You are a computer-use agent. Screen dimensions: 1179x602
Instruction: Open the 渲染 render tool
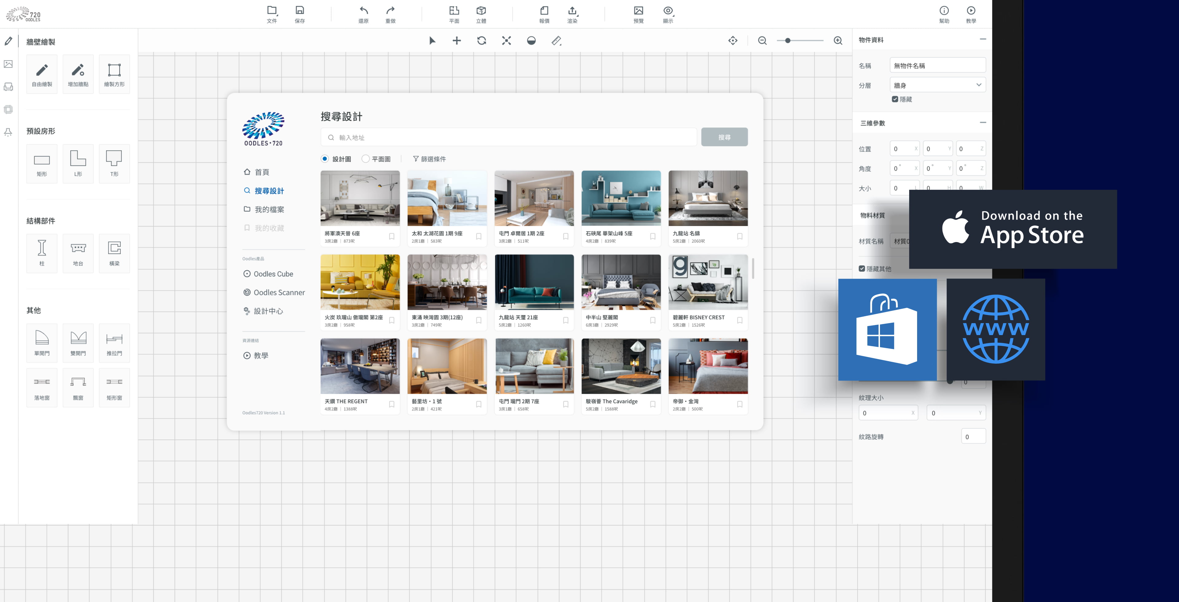coord(572,14)
